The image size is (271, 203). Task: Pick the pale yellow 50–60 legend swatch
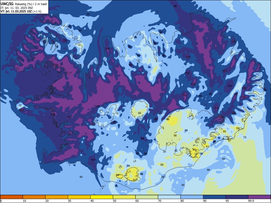[x=124, y=197]
